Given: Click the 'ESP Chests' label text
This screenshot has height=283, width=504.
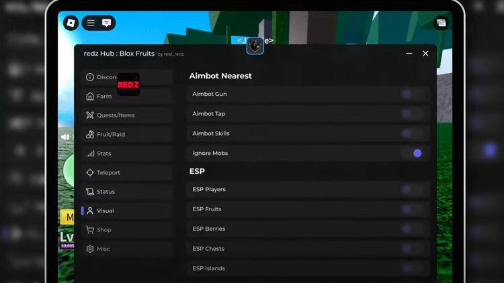Looking at the screenshot, I should click(x=208, y=249).
